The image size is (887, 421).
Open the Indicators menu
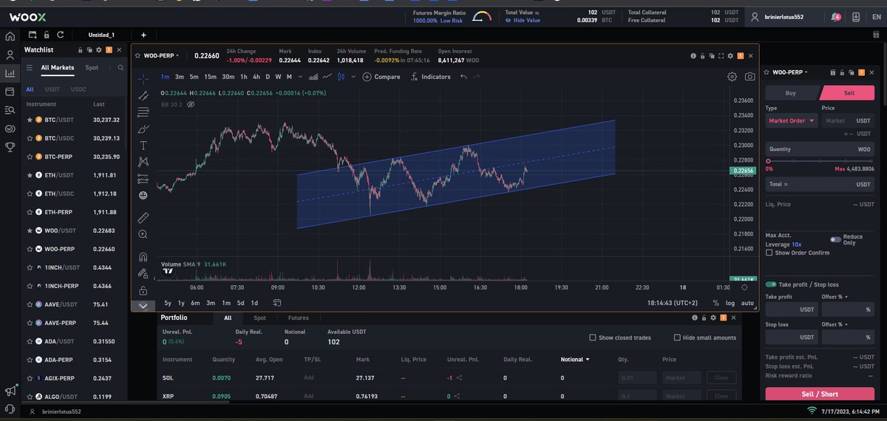pos(430,77)
